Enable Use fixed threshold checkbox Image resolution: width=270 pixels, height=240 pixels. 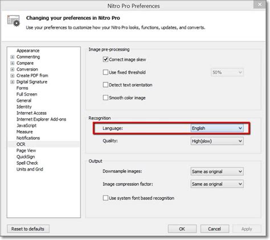(x=105, y=72)
